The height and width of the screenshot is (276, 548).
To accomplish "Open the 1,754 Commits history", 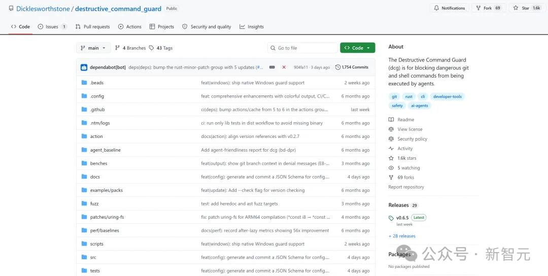I will (352, 67).
